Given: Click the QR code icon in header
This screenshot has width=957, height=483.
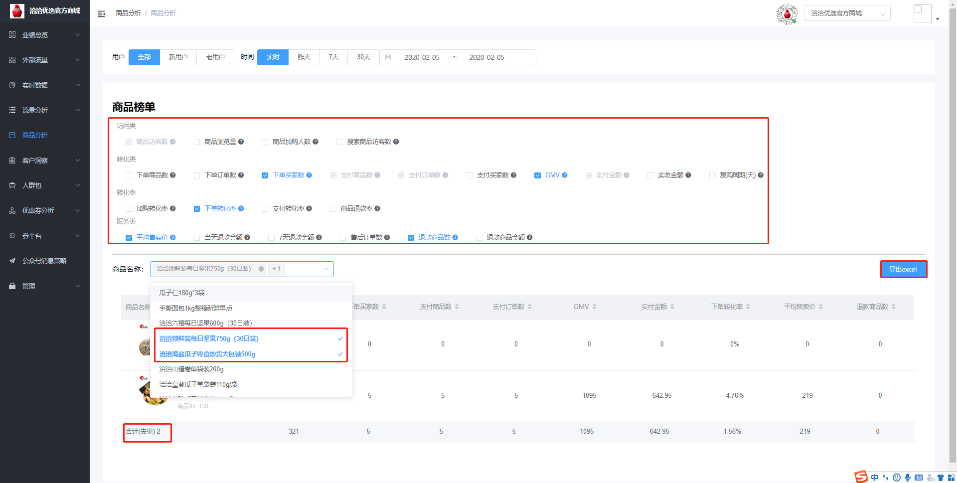Looking at the screenshot, I should click(x=787, y=14).
